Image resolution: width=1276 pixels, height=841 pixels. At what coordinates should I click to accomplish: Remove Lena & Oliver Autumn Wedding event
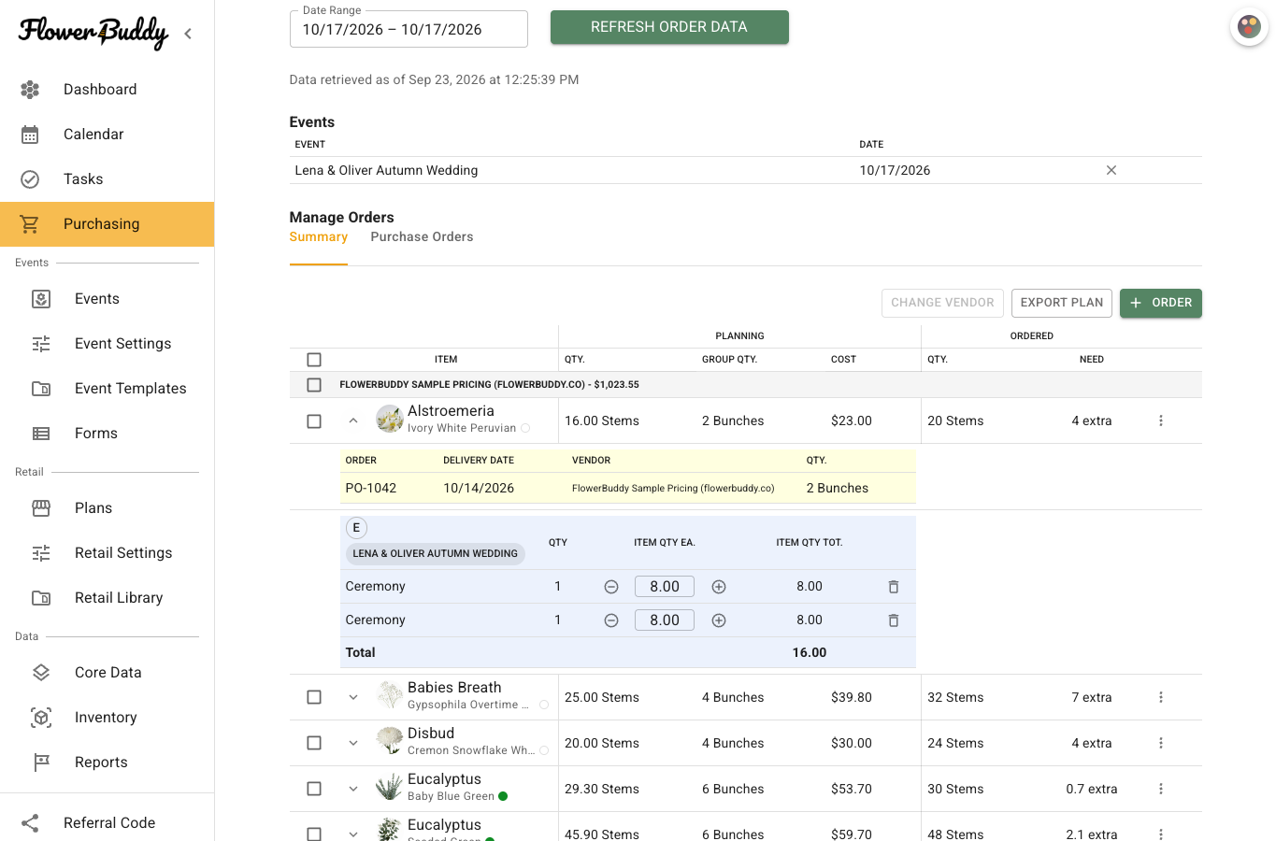[1111, 170]
